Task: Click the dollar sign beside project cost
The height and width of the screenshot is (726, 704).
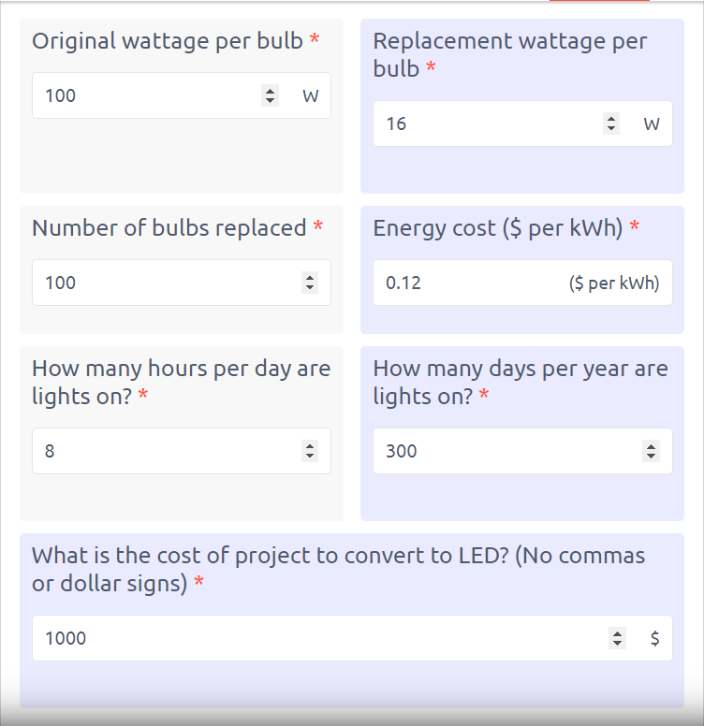Action: pos(654,638)
